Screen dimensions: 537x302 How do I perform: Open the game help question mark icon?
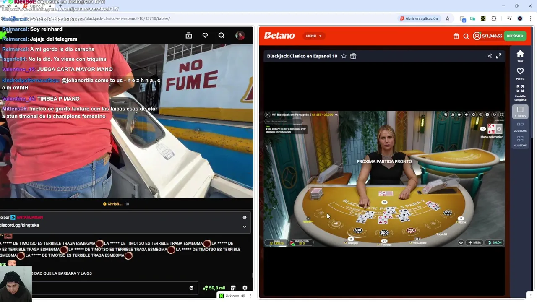[x=487, y=115]
